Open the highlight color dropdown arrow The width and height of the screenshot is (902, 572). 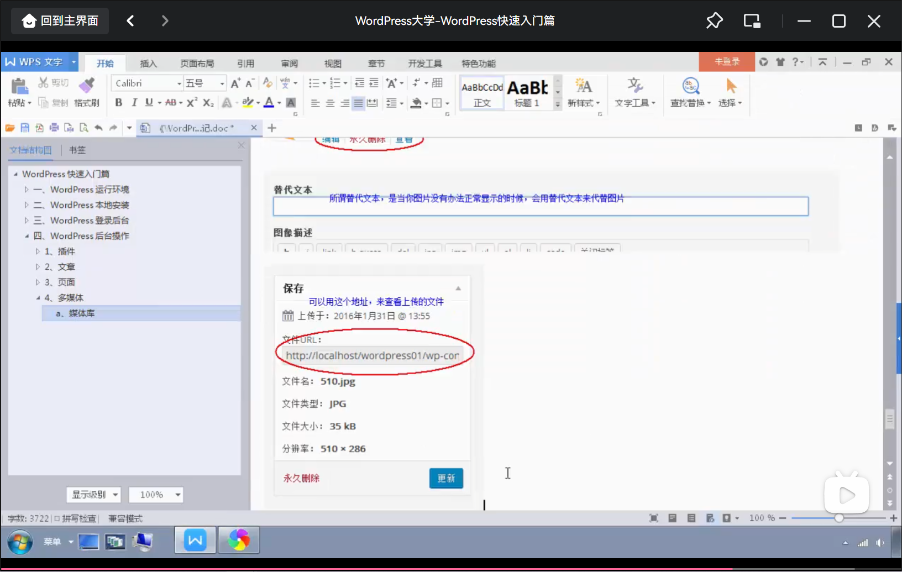click(258, 103)
